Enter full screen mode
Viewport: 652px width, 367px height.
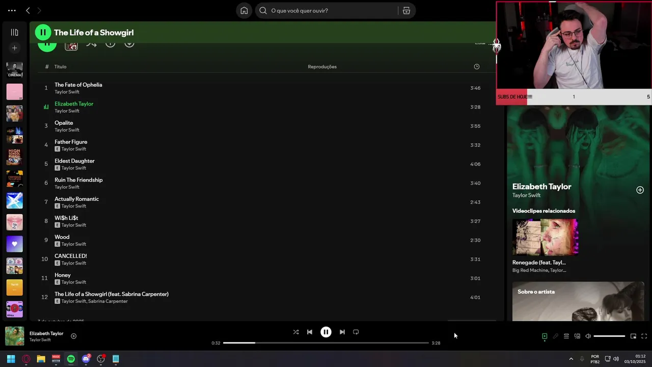[644, 336]
